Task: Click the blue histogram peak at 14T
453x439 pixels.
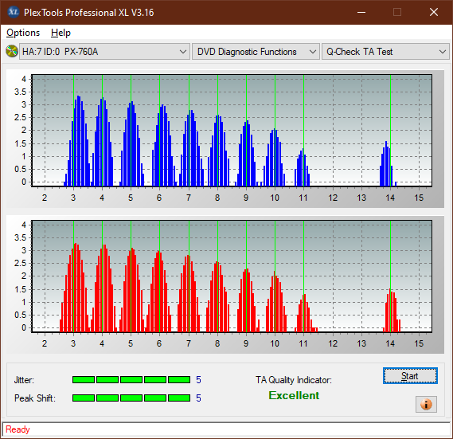Action: (x=387, y=163)
